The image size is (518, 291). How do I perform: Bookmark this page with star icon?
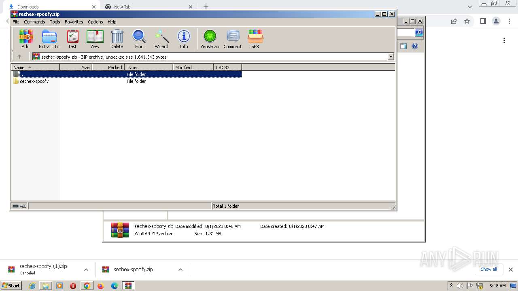click(467, 21)
